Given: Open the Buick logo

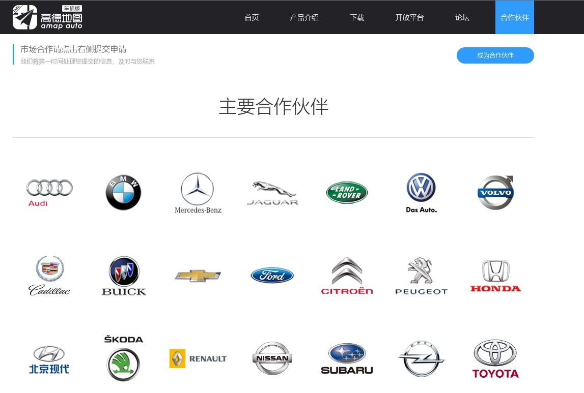Looking at the screenshot, I should [x=124, y=276].
